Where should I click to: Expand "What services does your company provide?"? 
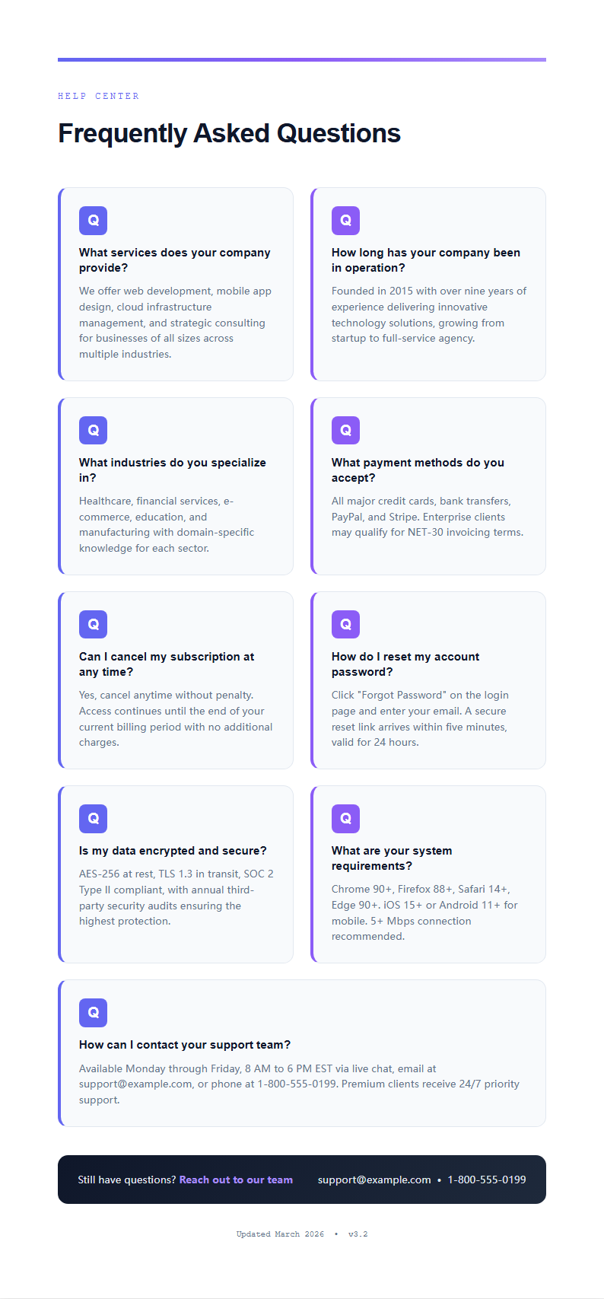click(x=174, y=260)
